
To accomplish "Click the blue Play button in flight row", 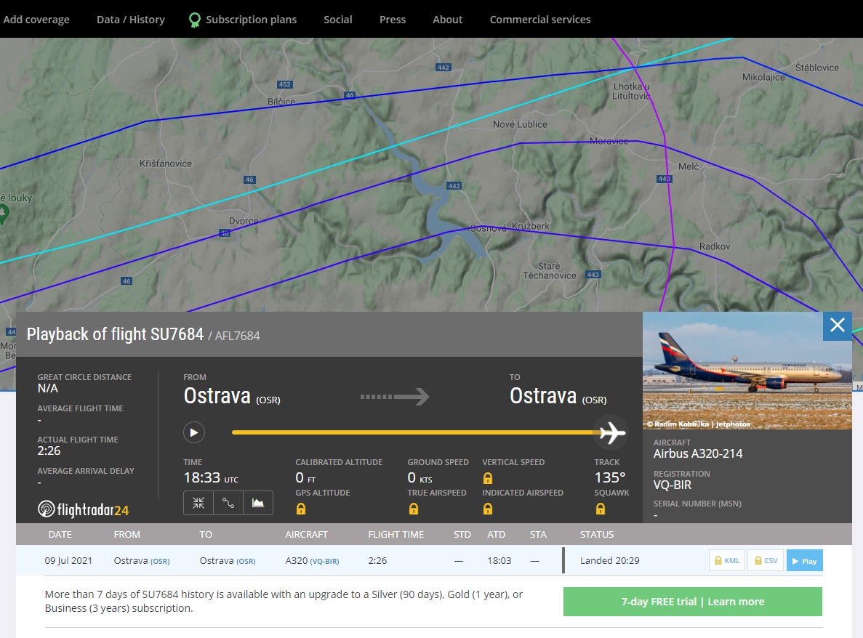I will [x=804, y=560].
